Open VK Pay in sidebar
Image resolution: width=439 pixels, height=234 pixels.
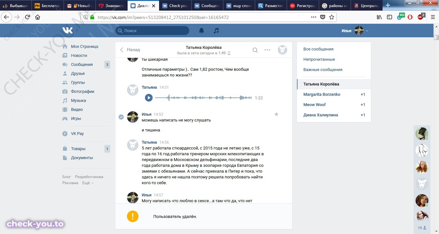coord(77,134)
